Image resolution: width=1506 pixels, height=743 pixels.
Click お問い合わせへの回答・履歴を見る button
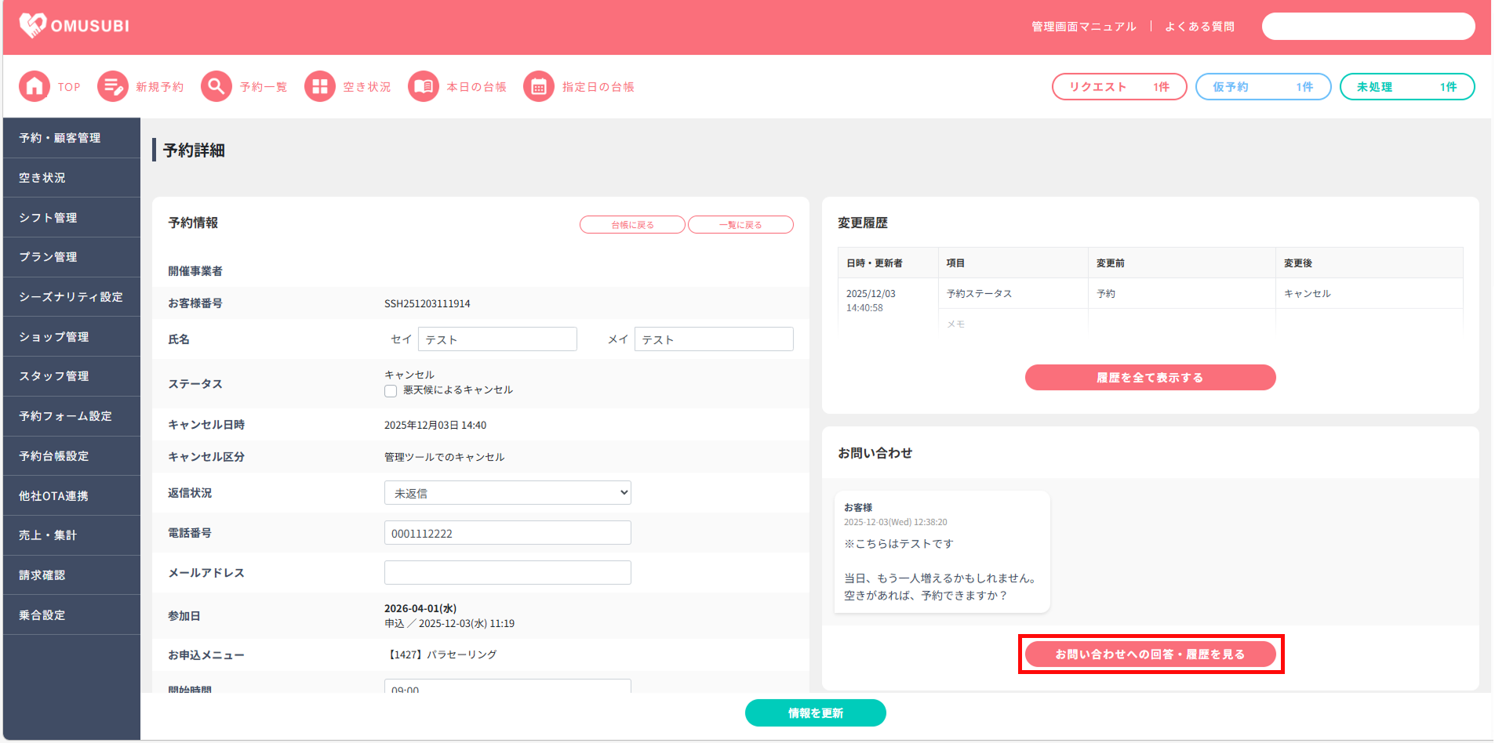[x=1150, y=654]
